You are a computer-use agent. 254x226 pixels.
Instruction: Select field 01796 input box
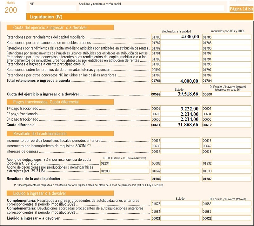(231, 64)
